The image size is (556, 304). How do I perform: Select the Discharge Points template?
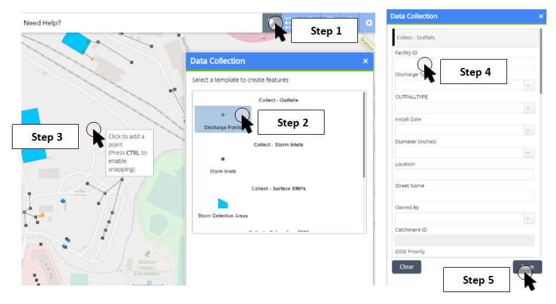click(x=223, y=119)
